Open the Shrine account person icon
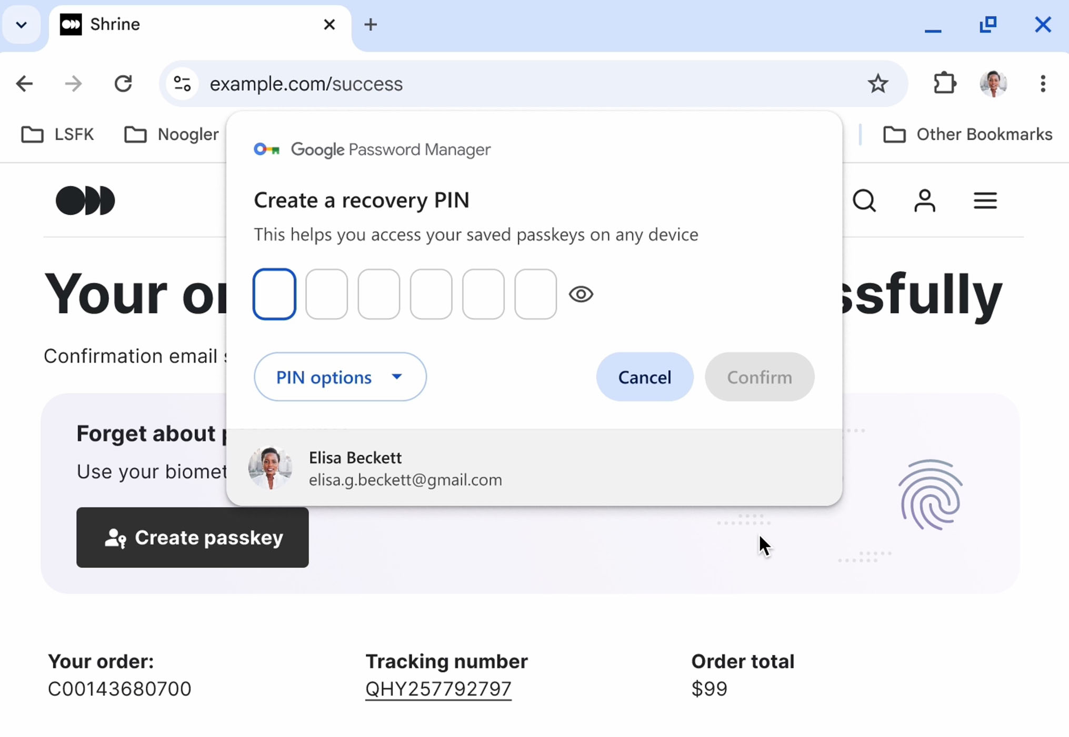 [x=924, y=201]
